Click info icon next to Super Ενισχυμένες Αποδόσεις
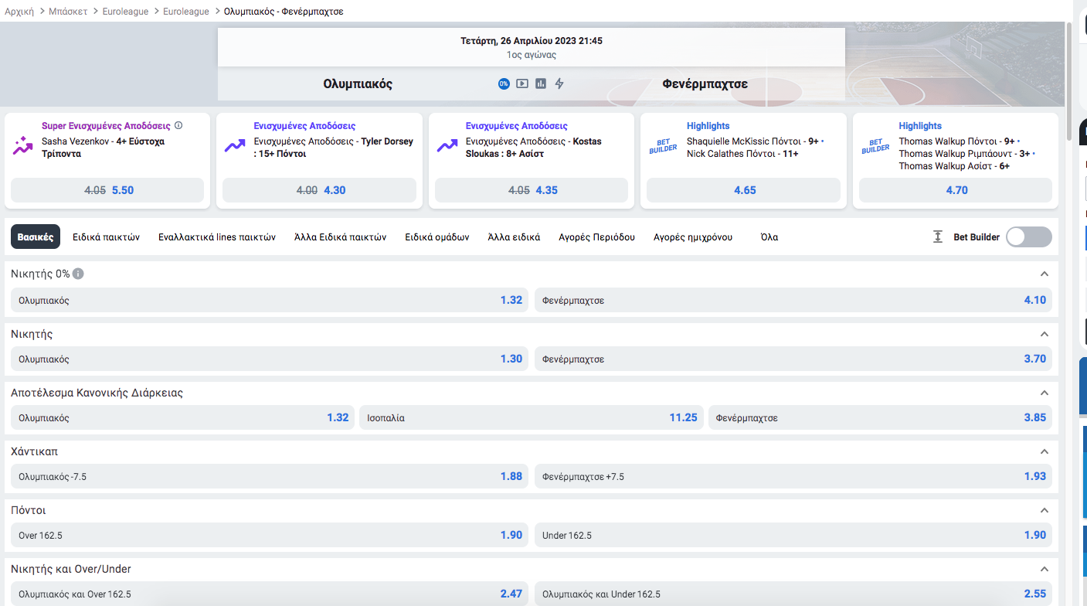This screenshot has height=606, width=1087. [x=178, y=125]
